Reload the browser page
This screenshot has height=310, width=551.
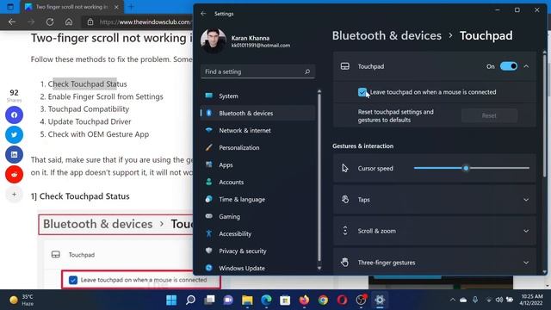pos(50,22)
